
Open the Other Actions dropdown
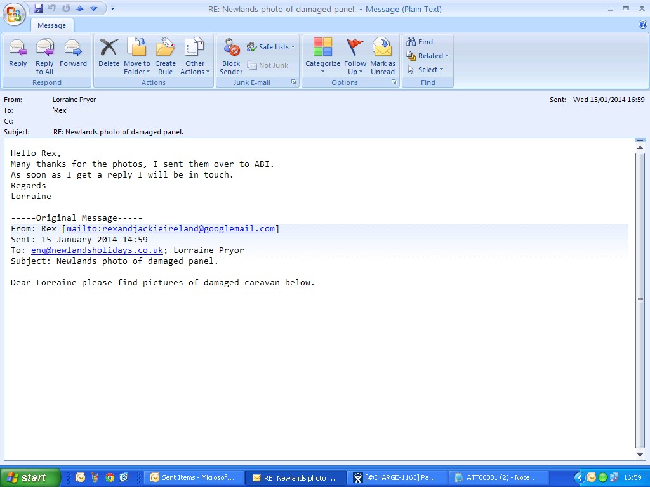[x=195, y=68]
